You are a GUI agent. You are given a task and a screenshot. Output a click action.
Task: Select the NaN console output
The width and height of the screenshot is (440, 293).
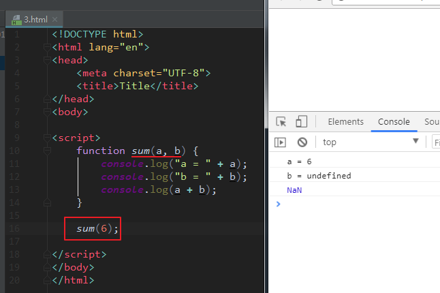(x=294, y=190)
